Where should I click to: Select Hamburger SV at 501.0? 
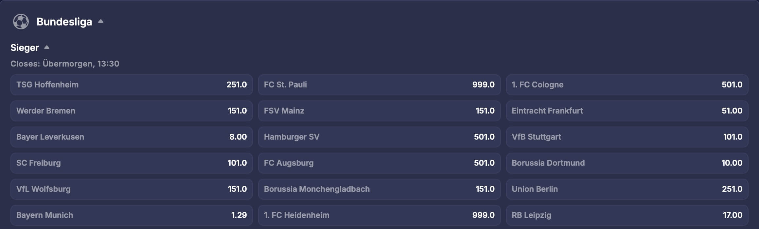tap(379, 137)
